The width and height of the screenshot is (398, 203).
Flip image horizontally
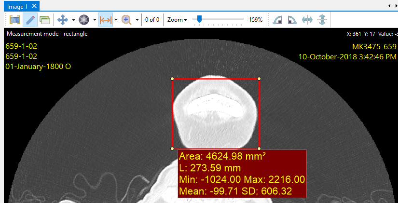point(307,20)
